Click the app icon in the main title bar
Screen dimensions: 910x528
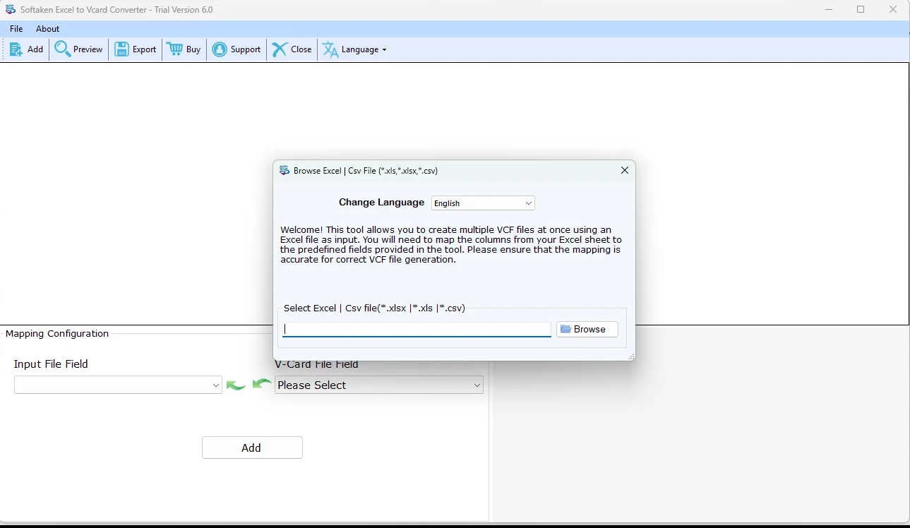tap(11, 10)
